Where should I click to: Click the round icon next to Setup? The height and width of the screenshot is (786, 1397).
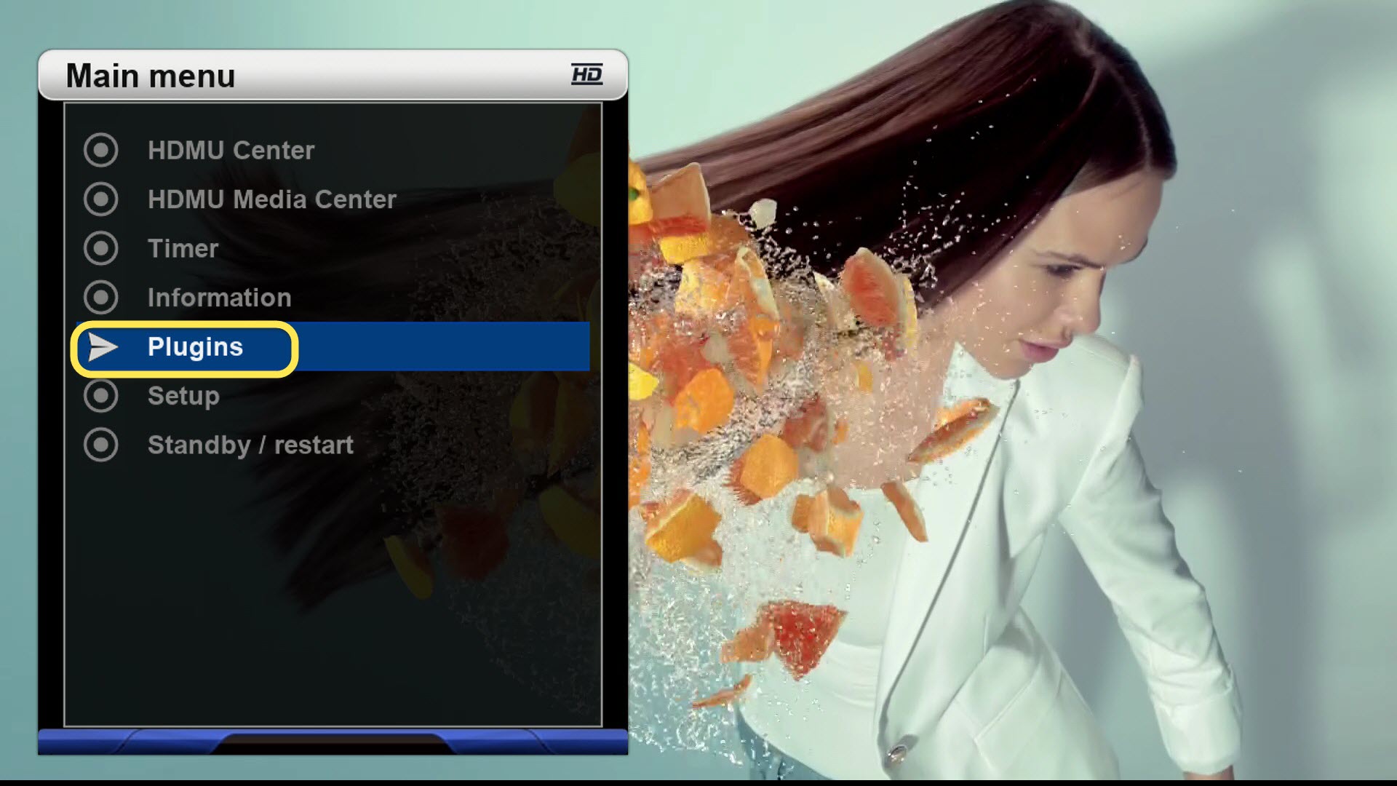coord(100,396)
